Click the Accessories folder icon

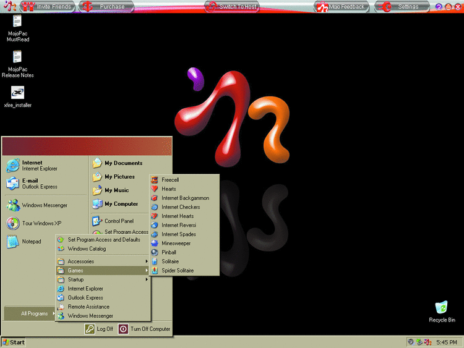(x=61, y=261)
